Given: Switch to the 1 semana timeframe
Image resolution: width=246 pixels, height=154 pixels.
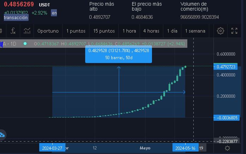Looking at the screenshot, I should point(195,31).
